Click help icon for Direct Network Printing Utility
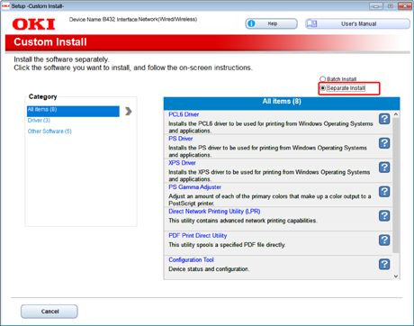414x326 pixels. (x=384, y=216)
